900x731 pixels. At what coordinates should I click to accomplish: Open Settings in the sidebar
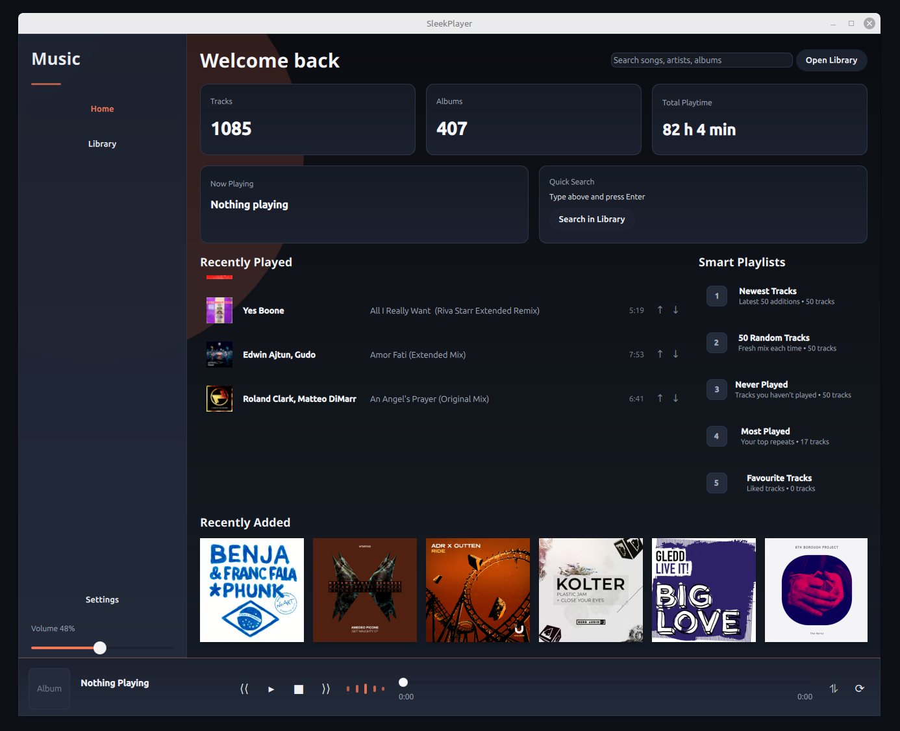pos(102,600)
